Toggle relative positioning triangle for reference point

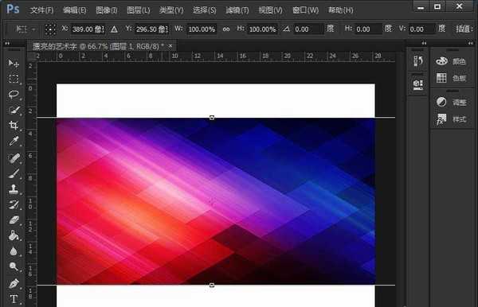(114, 29)
